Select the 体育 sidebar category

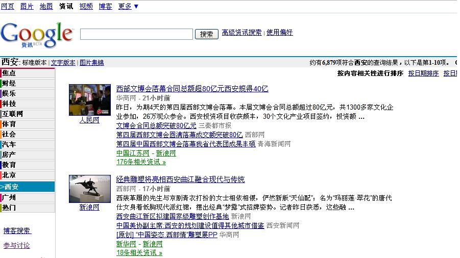pyautogui.click(x=27, y=124)
